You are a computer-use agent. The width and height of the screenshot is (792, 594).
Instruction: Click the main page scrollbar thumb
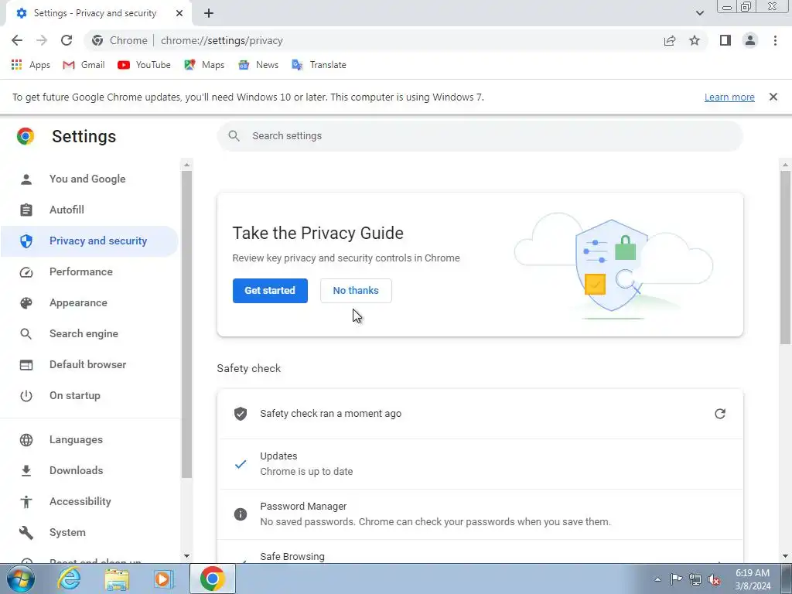[x=785, y=258]
